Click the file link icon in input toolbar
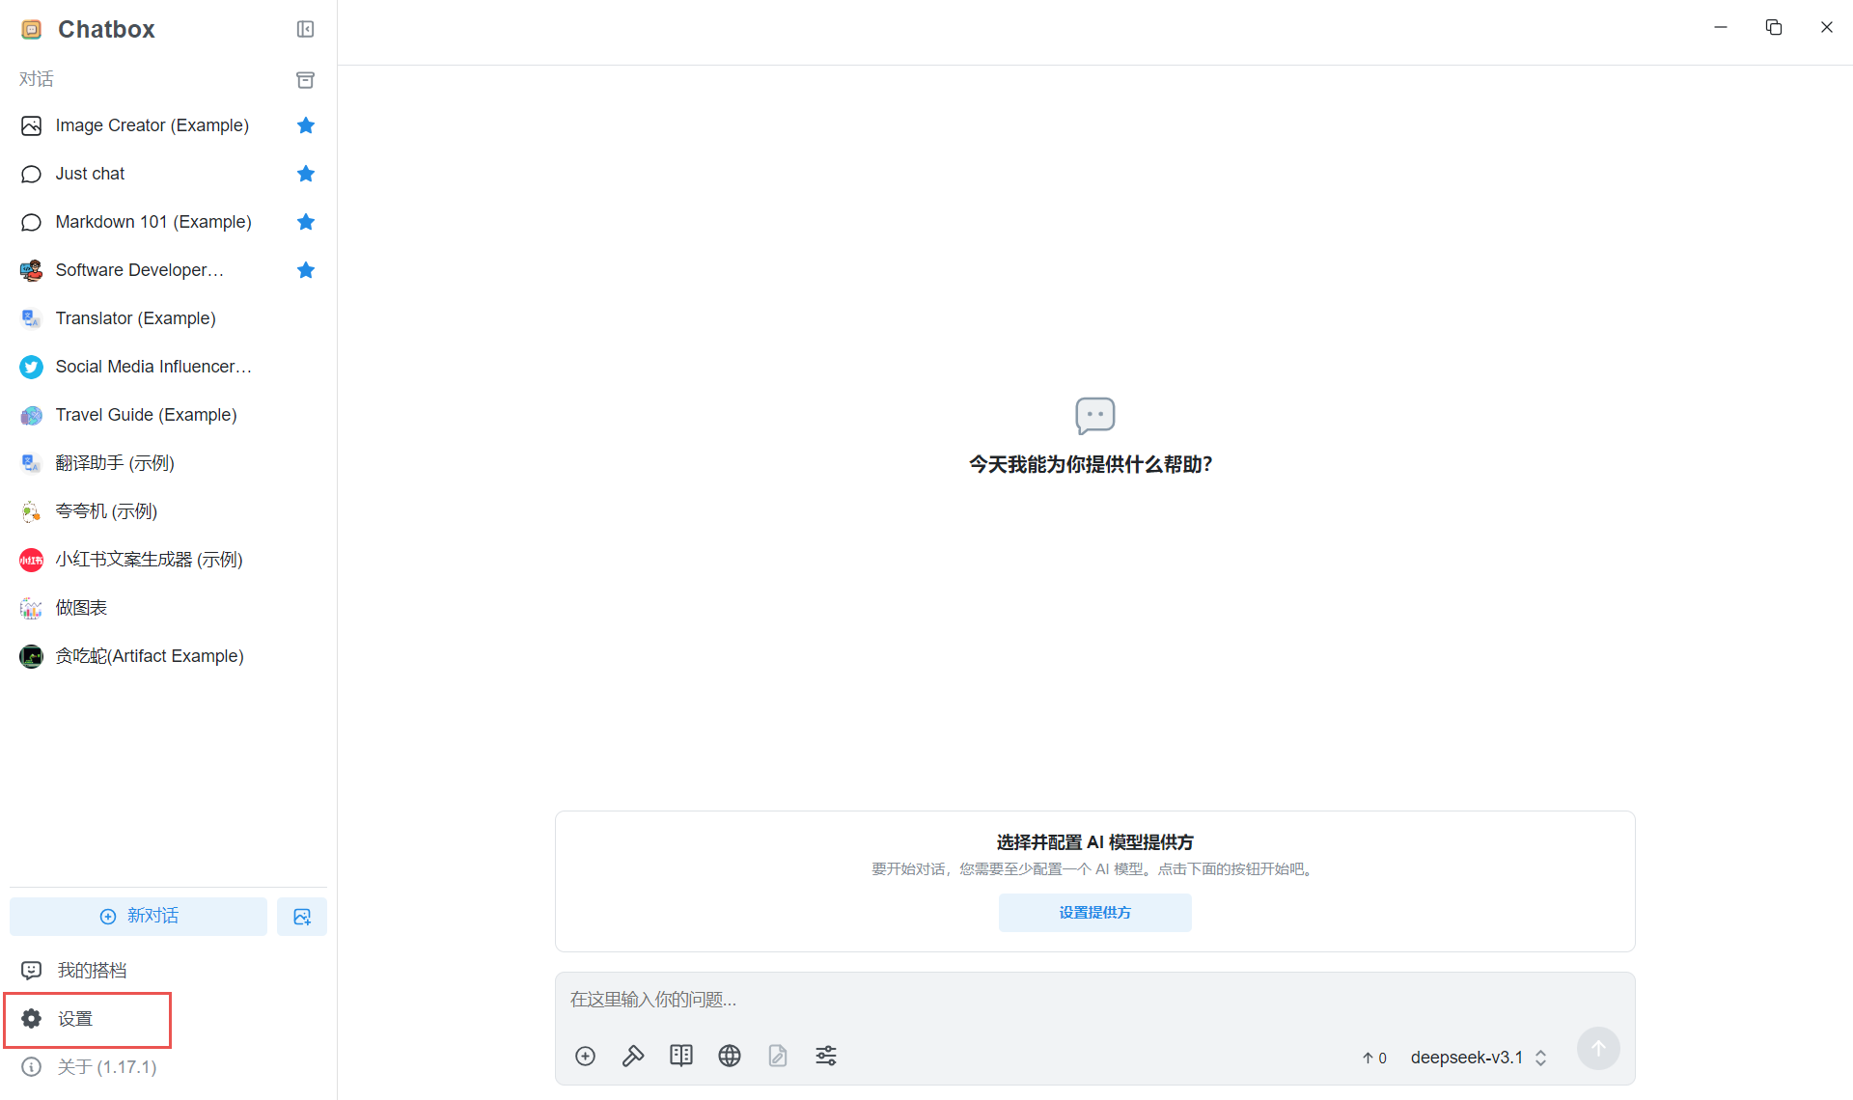The height and width of the screenshot is (1100, 1853). 778,1056
